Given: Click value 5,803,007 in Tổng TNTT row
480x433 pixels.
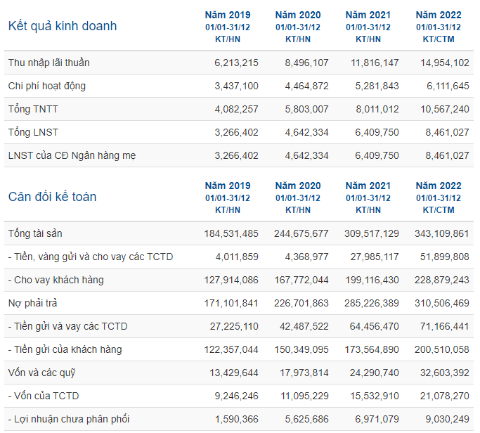Looking at the screenshot, I should pos(306,109).
